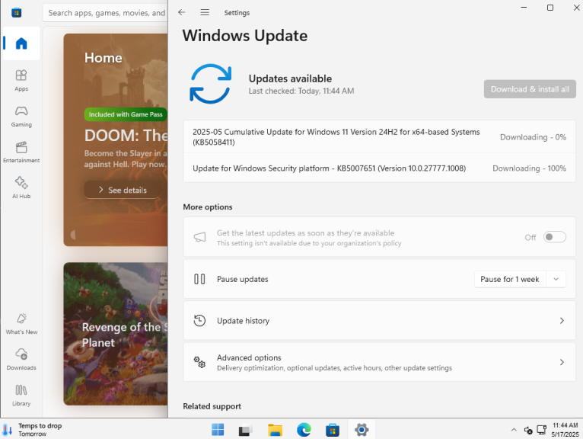Open Library in Microsoft Store sidebar

tap(21, 395)
